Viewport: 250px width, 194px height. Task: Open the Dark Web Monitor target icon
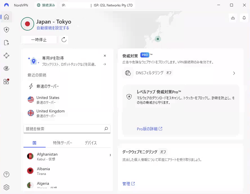6,68
